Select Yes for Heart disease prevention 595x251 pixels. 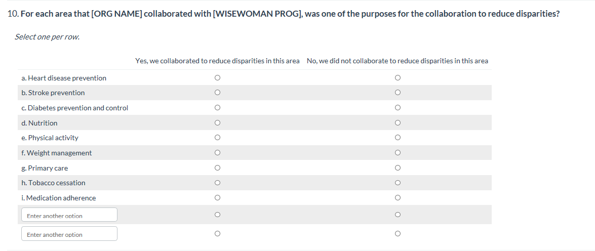click(x=217, y=78)
